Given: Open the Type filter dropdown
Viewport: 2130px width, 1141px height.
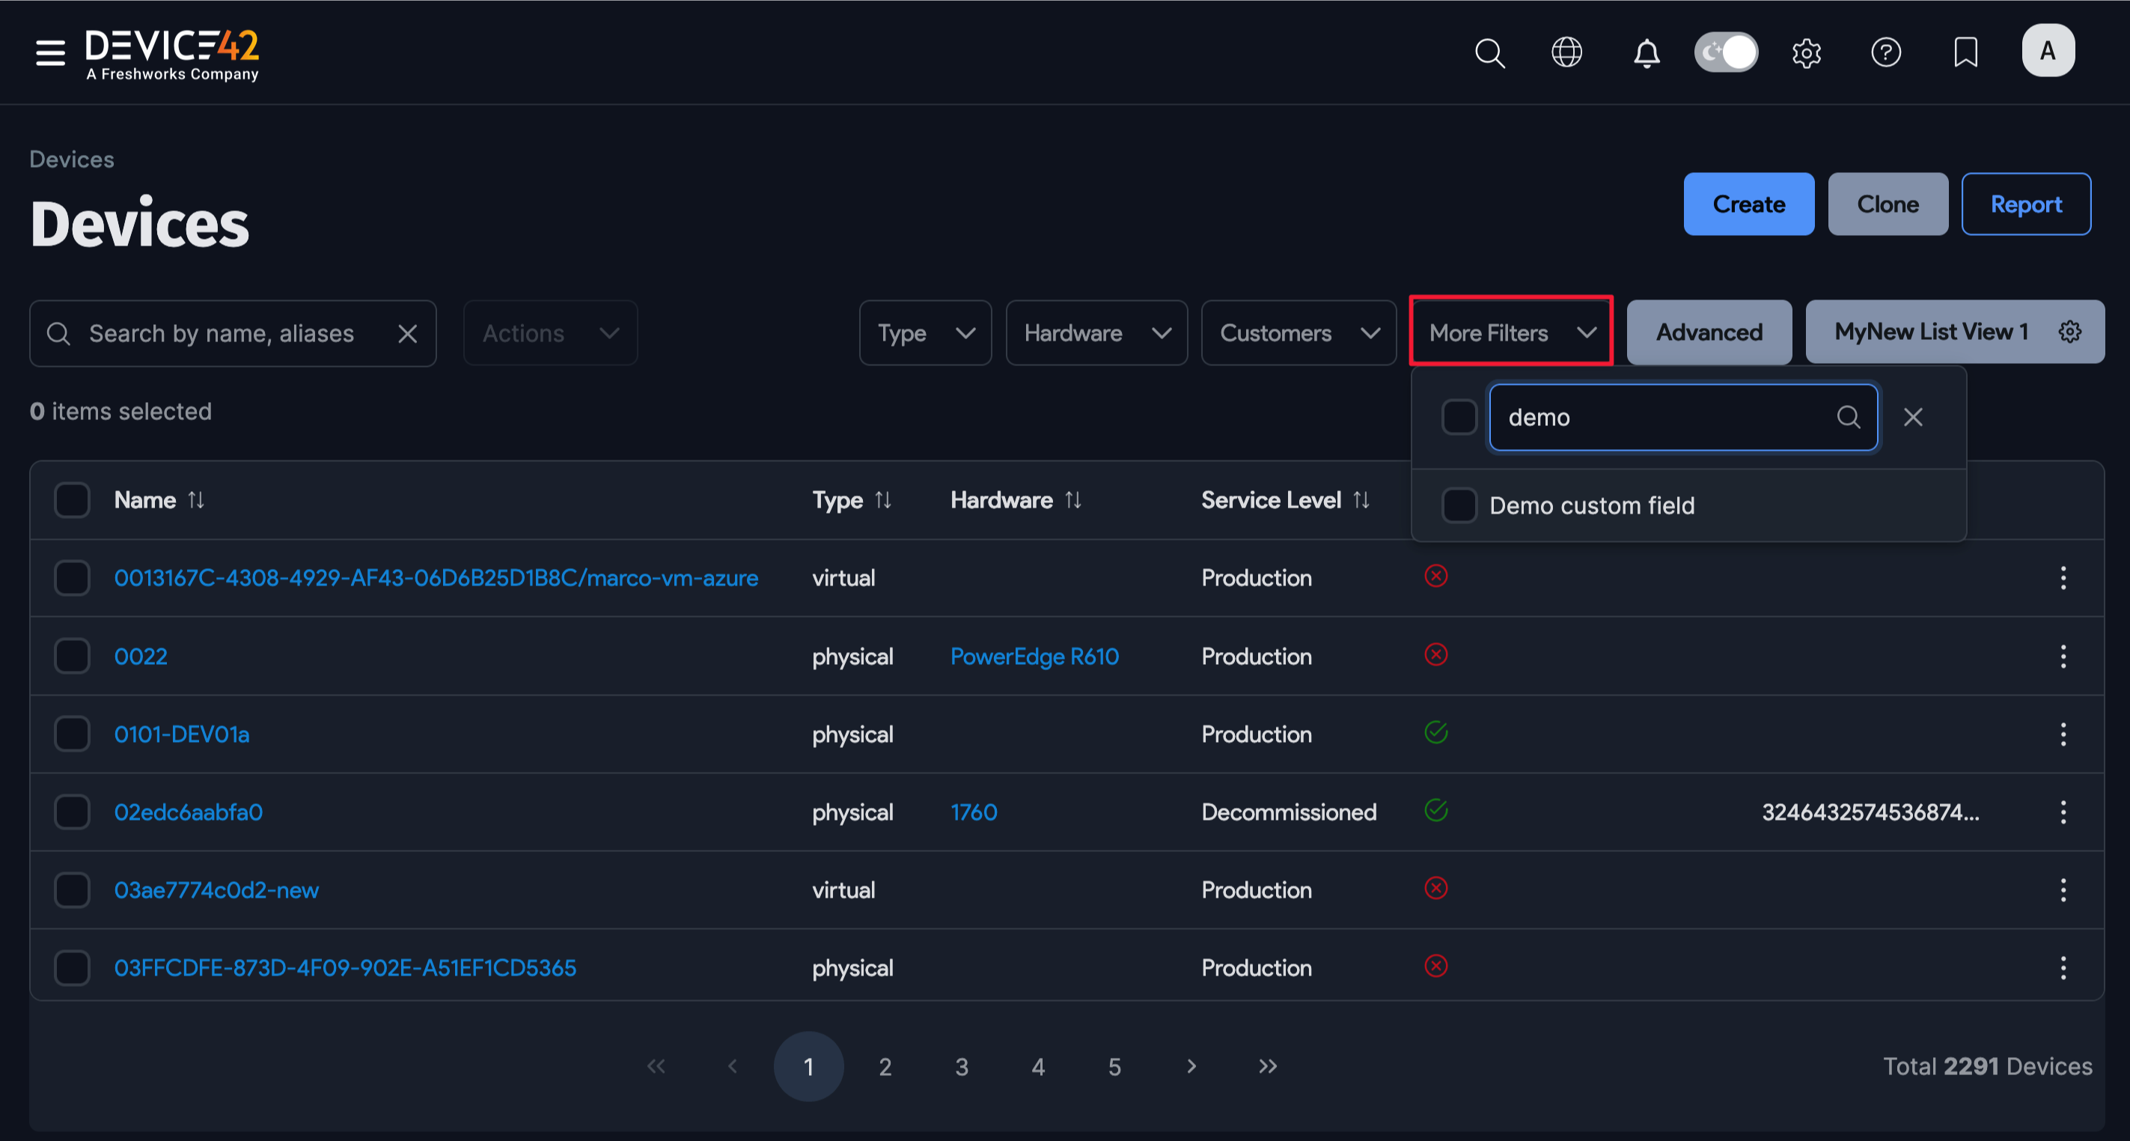Looking at the screenshot, I should [x=924, y=332].
